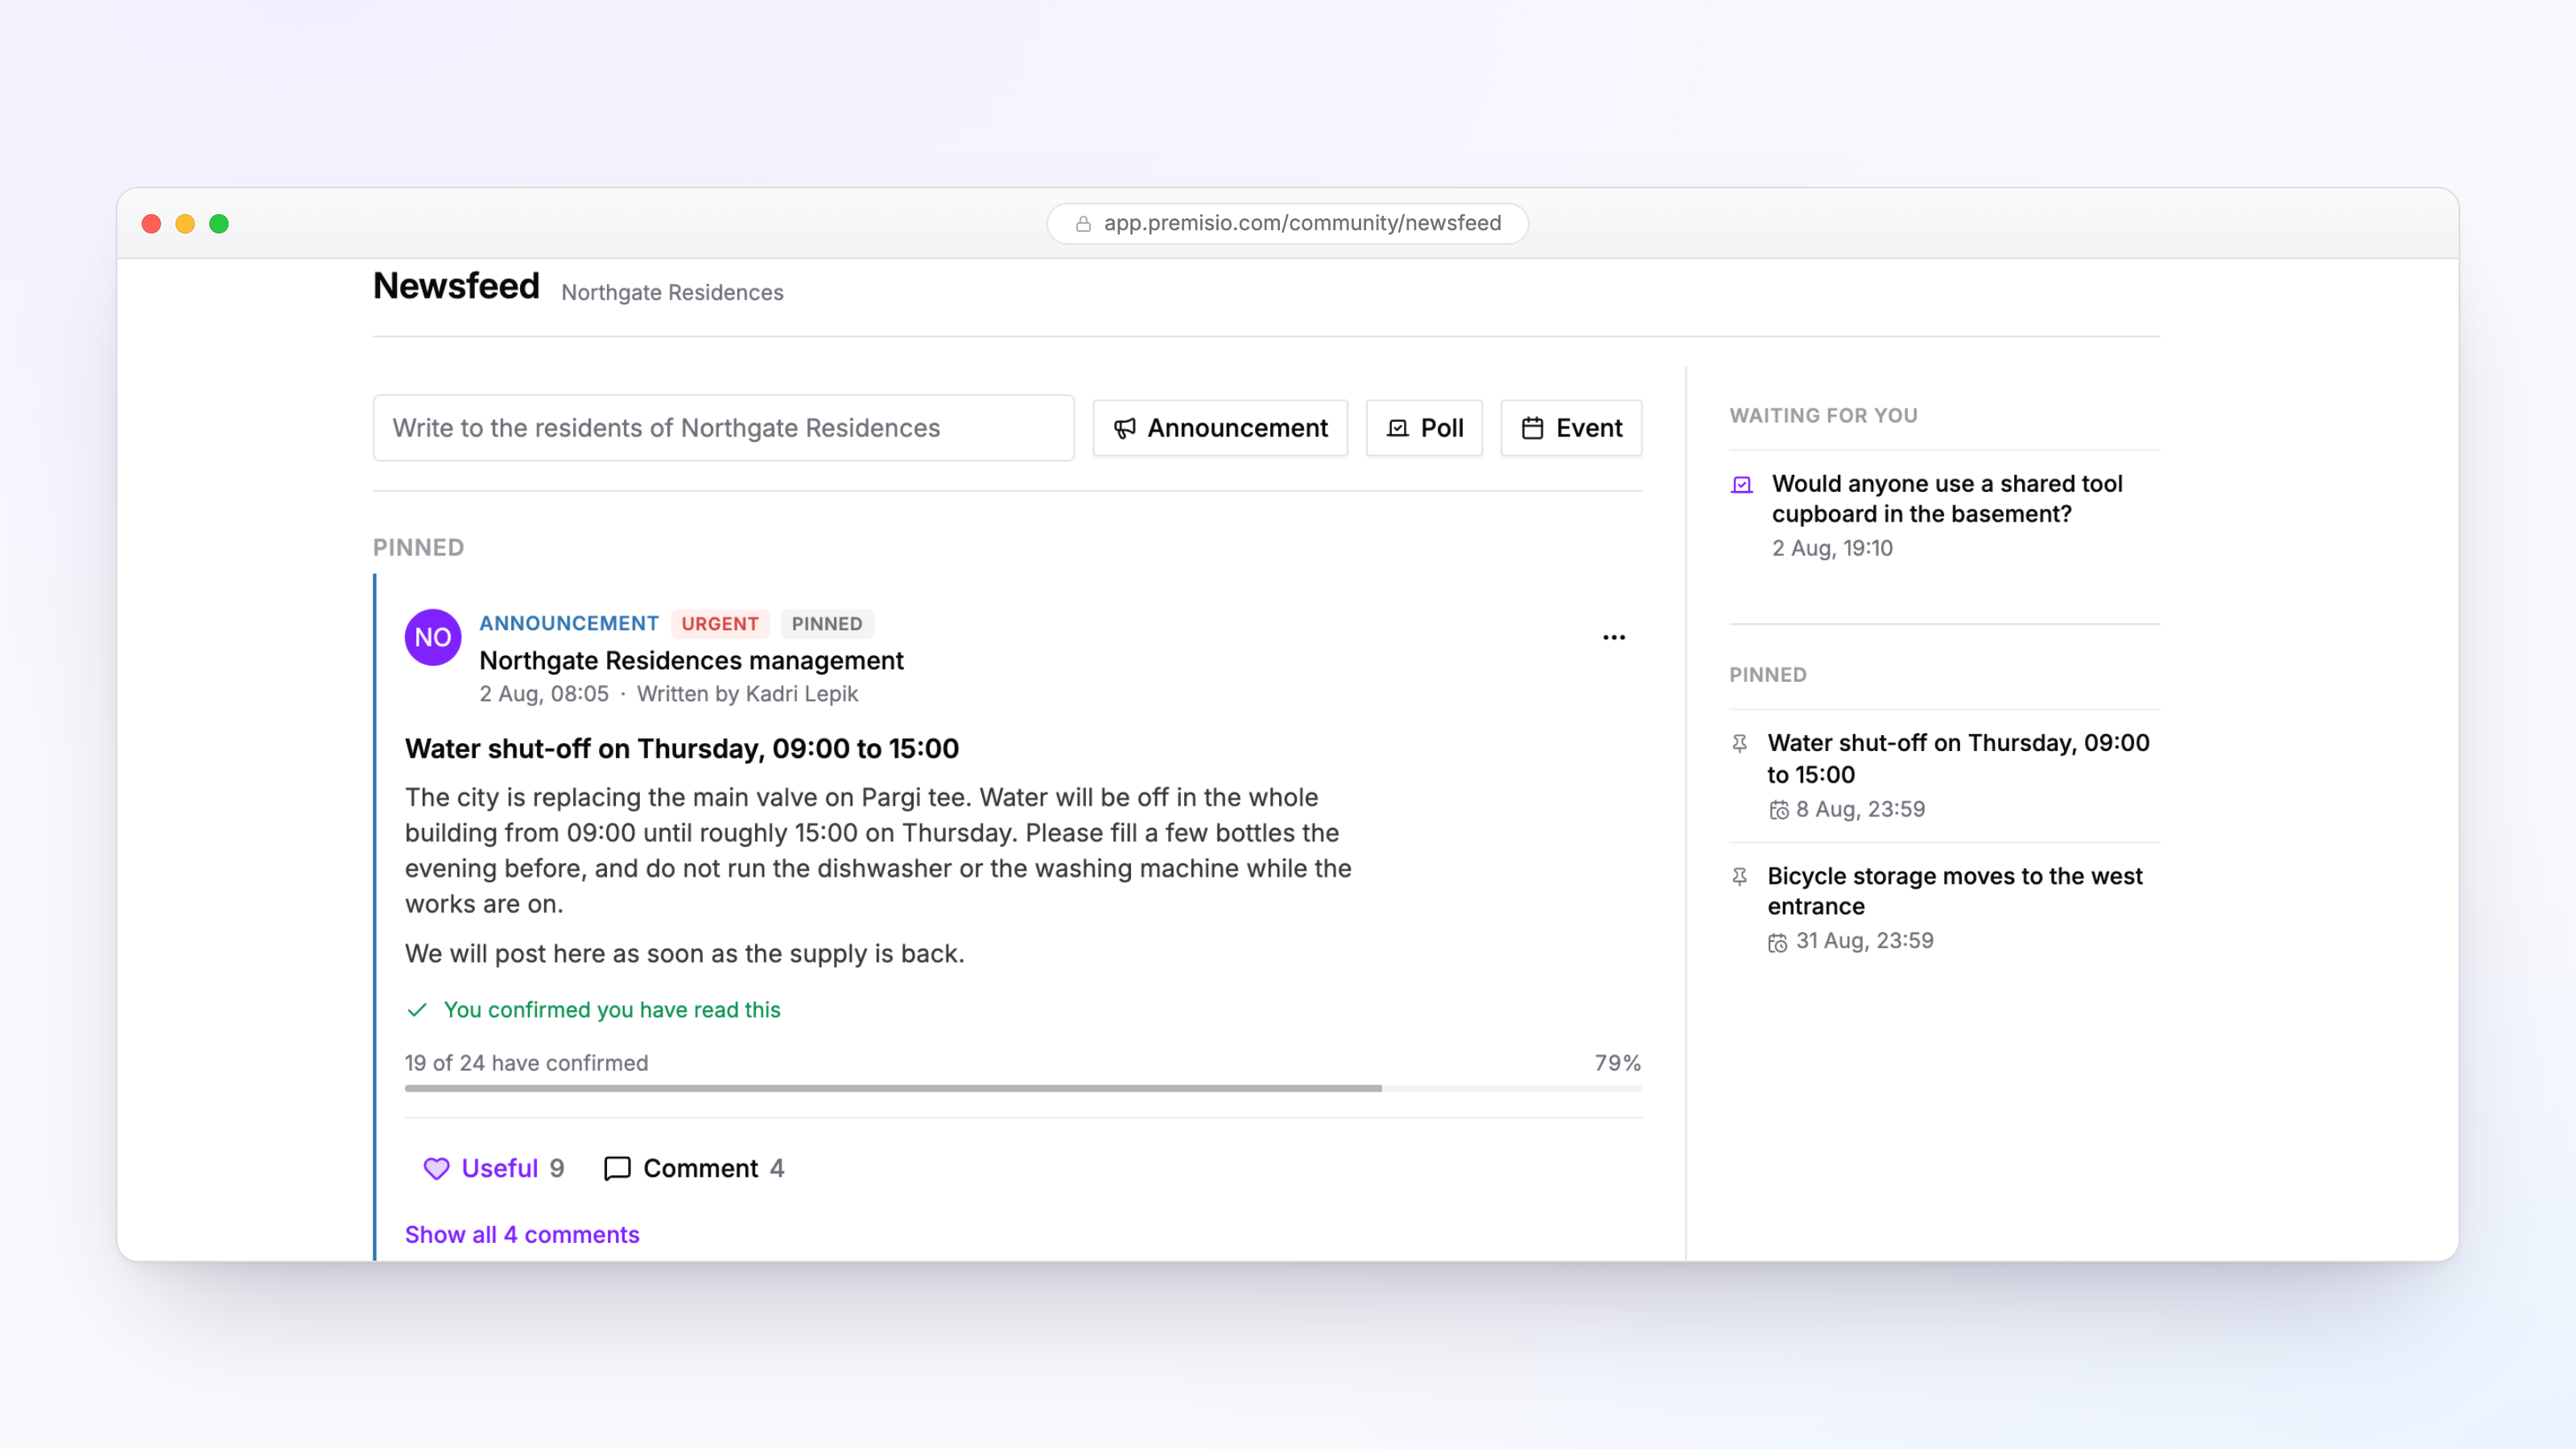Maximize the window with the green button
Viewport: 2576px width, 1449px height.
(219, 224)
